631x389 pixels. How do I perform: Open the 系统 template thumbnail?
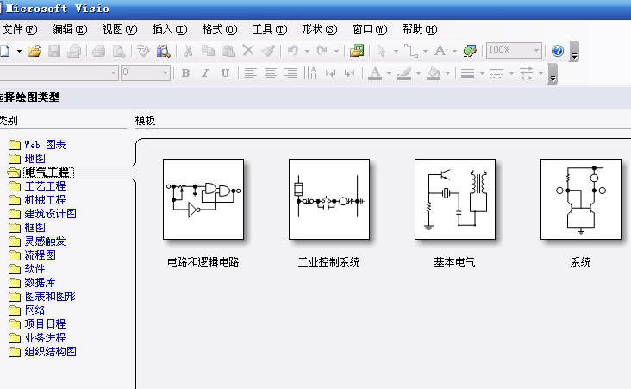(581, 199)
